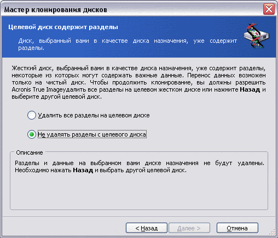Click the disk clone DNA icon in header
This screenshot has height=238, width=278.
tap(256, 36)
